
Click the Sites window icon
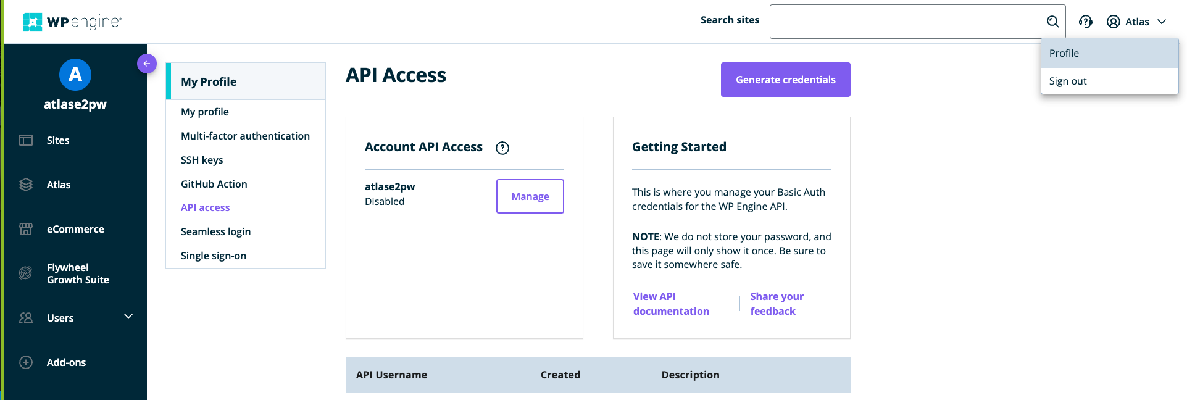(x=26, y=140)
